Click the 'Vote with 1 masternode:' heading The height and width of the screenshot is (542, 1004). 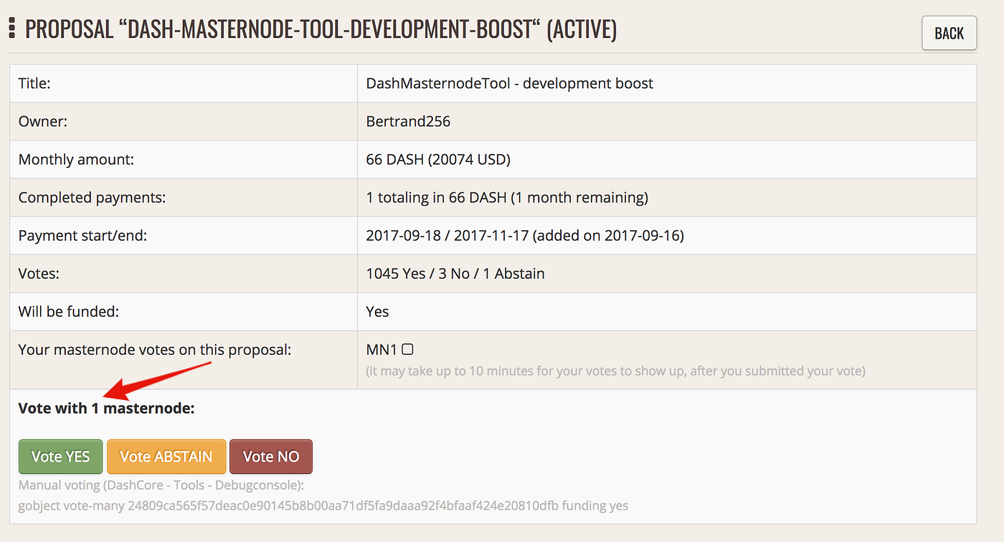click(x=107, y=409)
